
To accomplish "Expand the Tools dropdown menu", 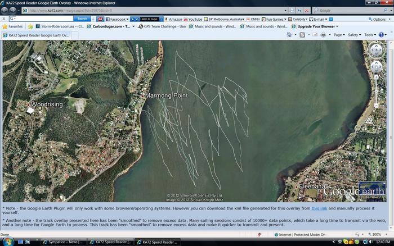I will click(x=369, y=35).
